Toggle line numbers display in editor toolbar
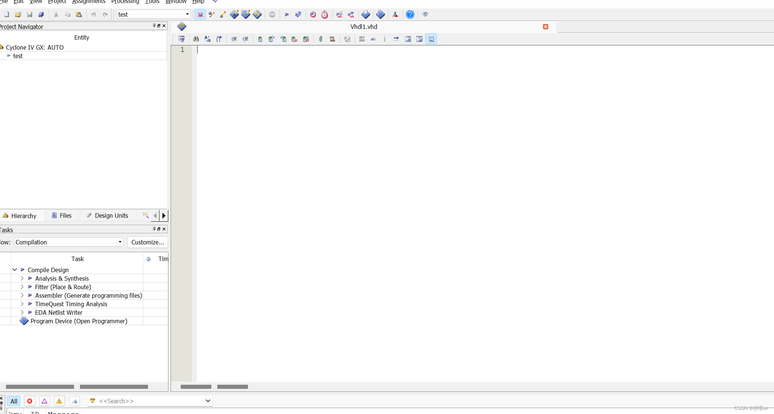The width and height of the screenshot is (774, 414). (362, 39)
